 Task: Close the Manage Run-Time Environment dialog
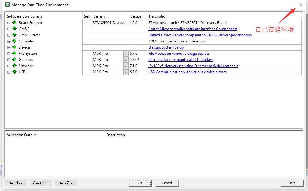(301, 5)
